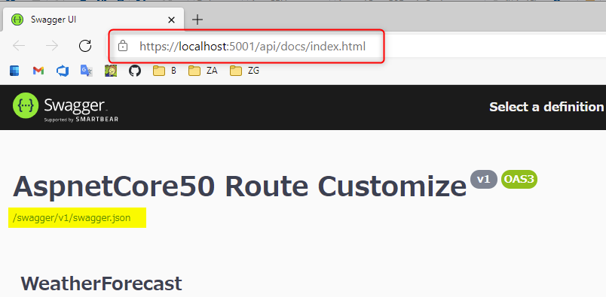The height and width of the screenshot is (297, 606).
Task: Select the Swagger UI browser tab
Action: click(x=93, y=20)
